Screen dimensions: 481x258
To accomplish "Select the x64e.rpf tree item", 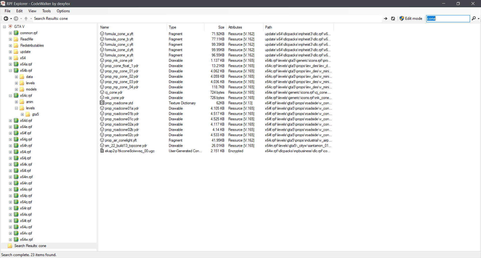I will [26, 127].
